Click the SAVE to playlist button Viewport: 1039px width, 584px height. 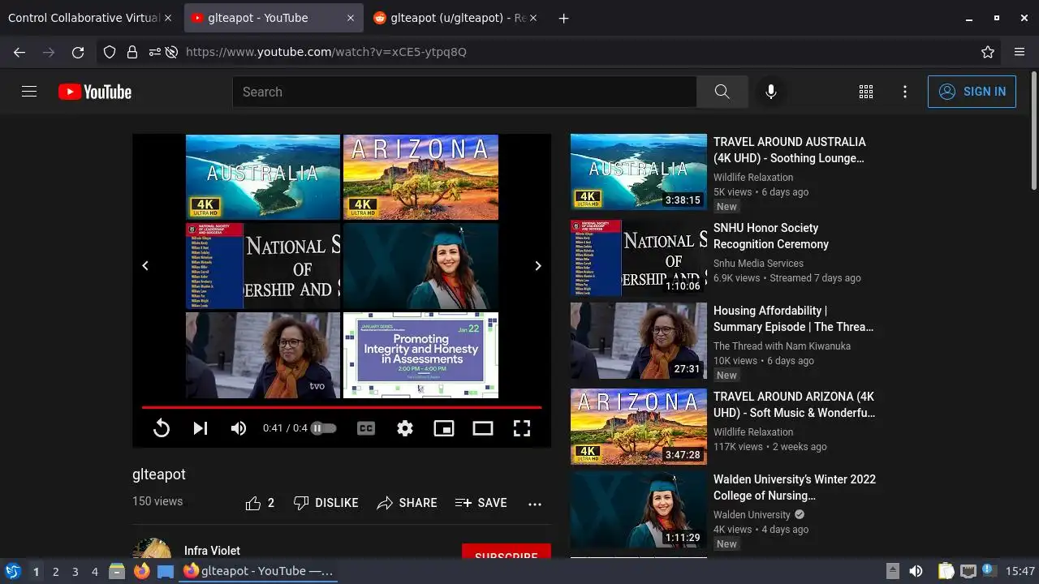481,503
